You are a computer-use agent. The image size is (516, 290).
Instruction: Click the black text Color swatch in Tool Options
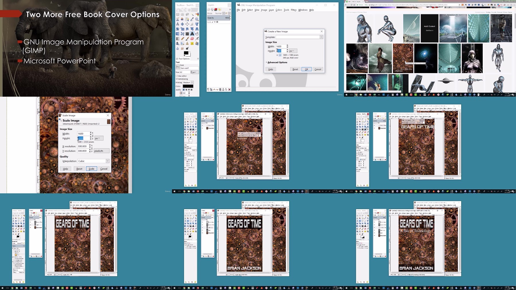[188, 86]
